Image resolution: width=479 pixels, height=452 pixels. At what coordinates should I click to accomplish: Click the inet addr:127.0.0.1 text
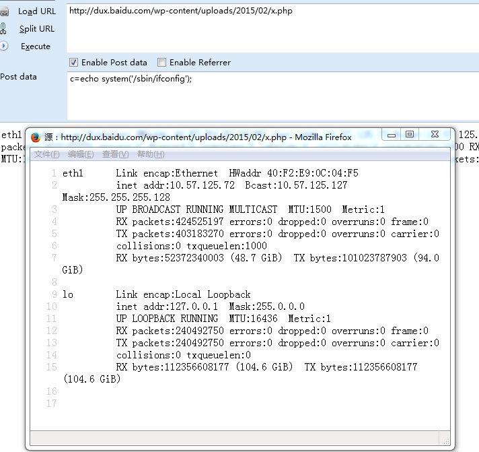coord(167,306)
